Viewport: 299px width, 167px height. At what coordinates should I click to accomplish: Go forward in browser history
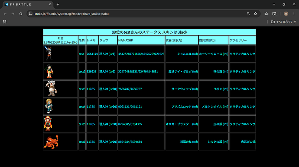click(13, 14)
